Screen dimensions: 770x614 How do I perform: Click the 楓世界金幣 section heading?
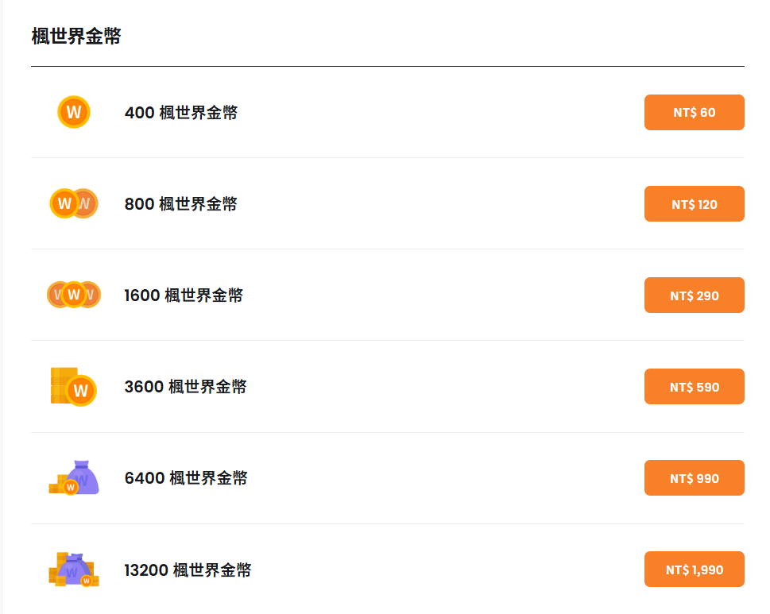click(x=76, y=37)
